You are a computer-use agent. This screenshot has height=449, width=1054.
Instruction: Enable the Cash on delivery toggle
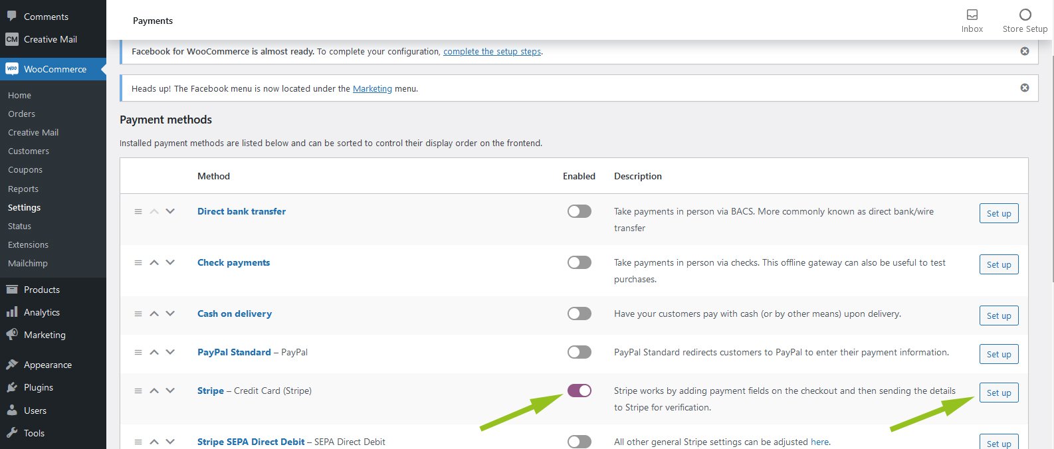(x=579, y=314)
